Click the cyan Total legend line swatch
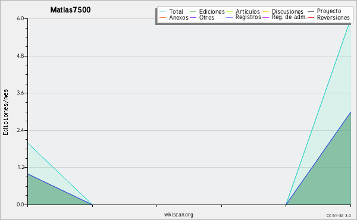Screen dimensions: 357x220 pyautogui.click(x=163, y=12)
